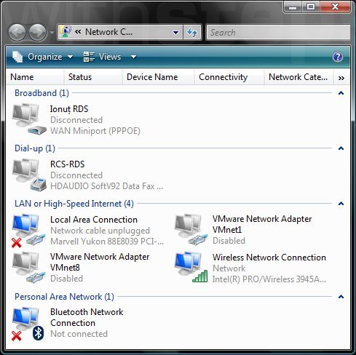Click the Bluetooth Network Connection label
This screenshot has height=355, width=356.
(x=87, y=317)
